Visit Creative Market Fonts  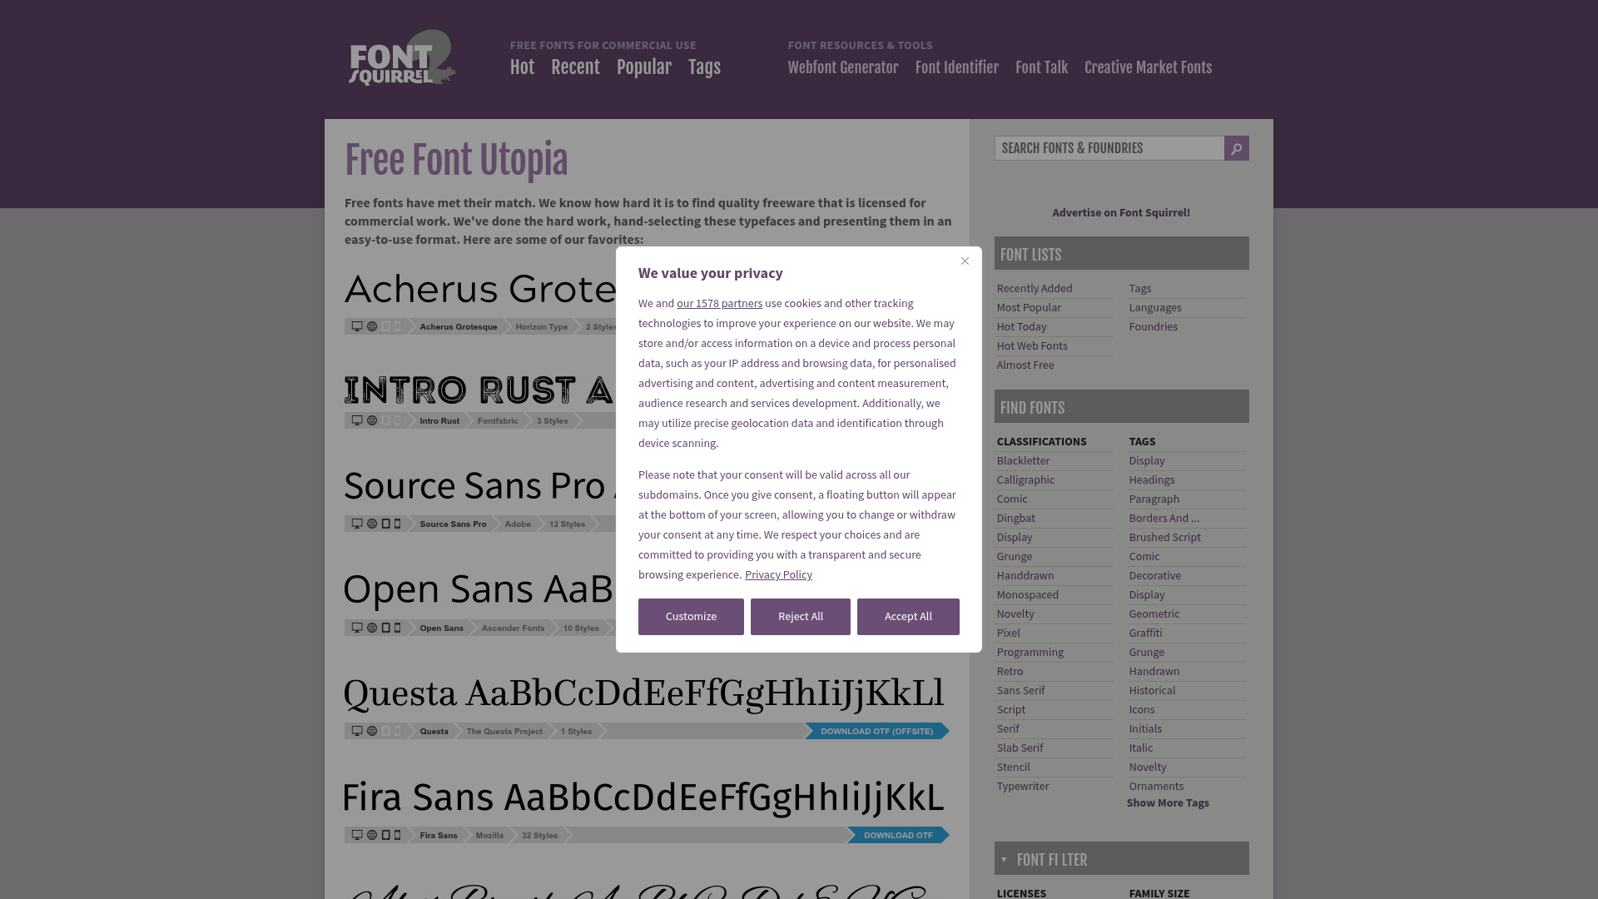tap(1148, 67)
